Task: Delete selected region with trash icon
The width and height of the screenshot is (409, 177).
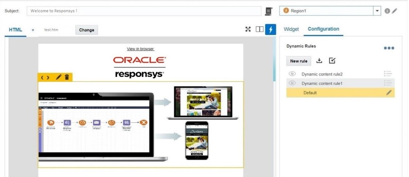Action: coord(67,77)
